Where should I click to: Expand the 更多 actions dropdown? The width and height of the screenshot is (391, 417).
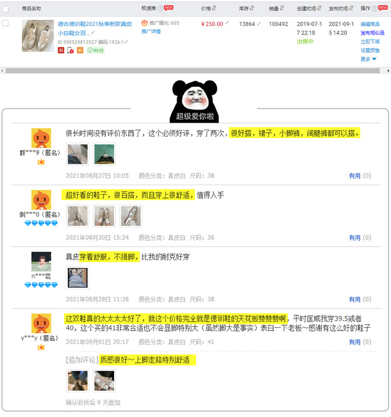369,59
